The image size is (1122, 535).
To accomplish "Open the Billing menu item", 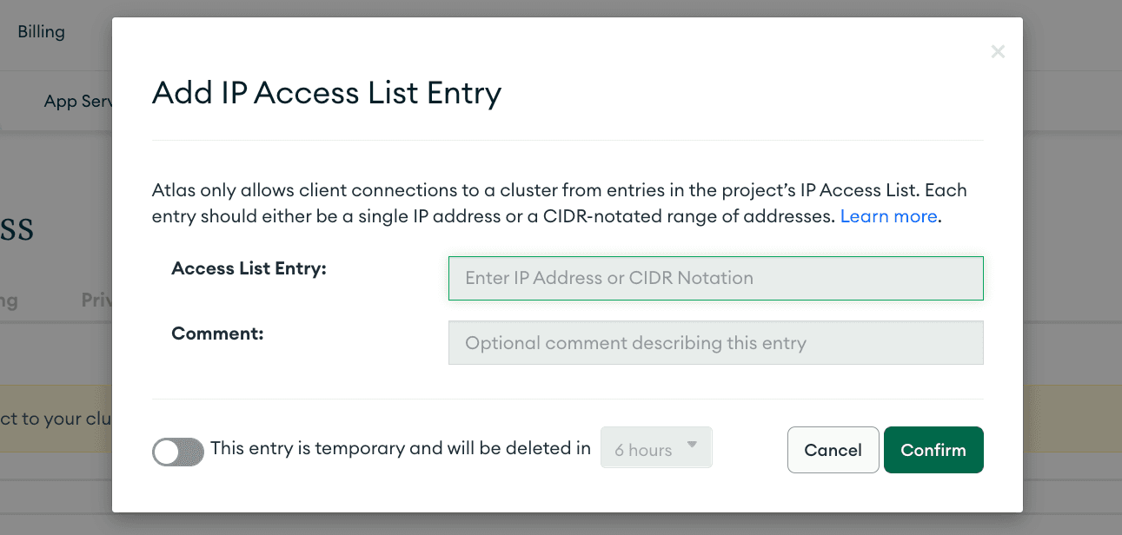I will point(41,32).
